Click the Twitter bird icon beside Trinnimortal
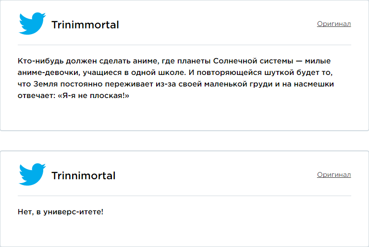 32,174
